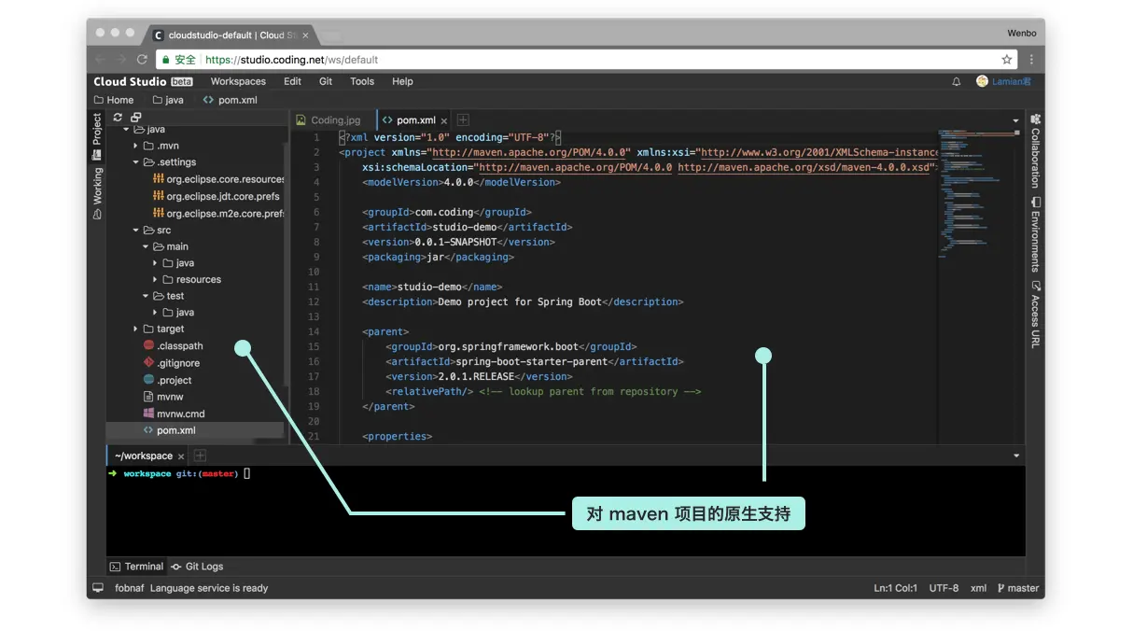Collapse the main folder
This screenshot has height=631, width=1133.
146,246
